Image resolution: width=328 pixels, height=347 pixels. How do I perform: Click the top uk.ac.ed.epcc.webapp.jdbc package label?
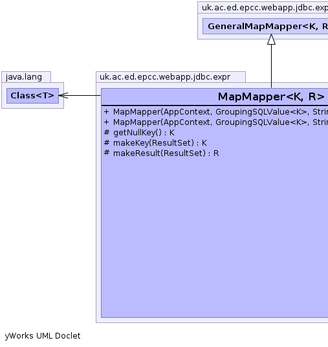[265, 8]
